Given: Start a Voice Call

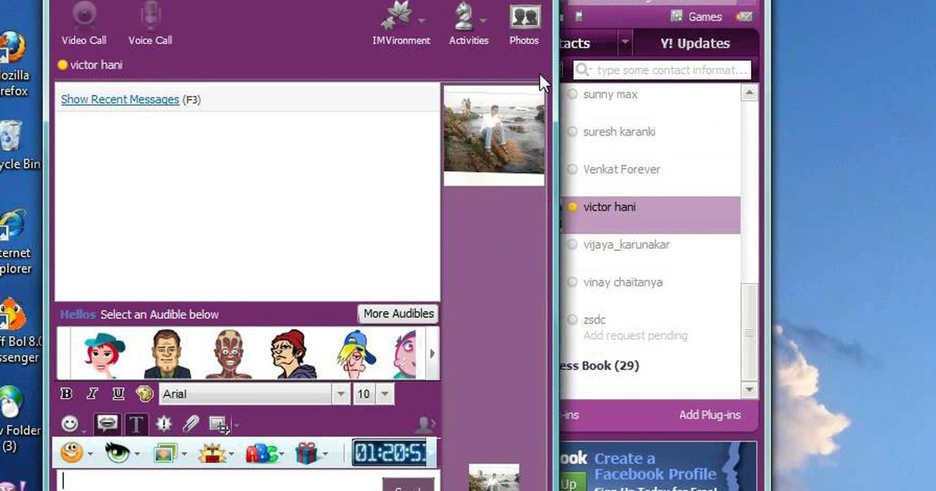Looking at the screenshot, I should [x=150, y=23].
